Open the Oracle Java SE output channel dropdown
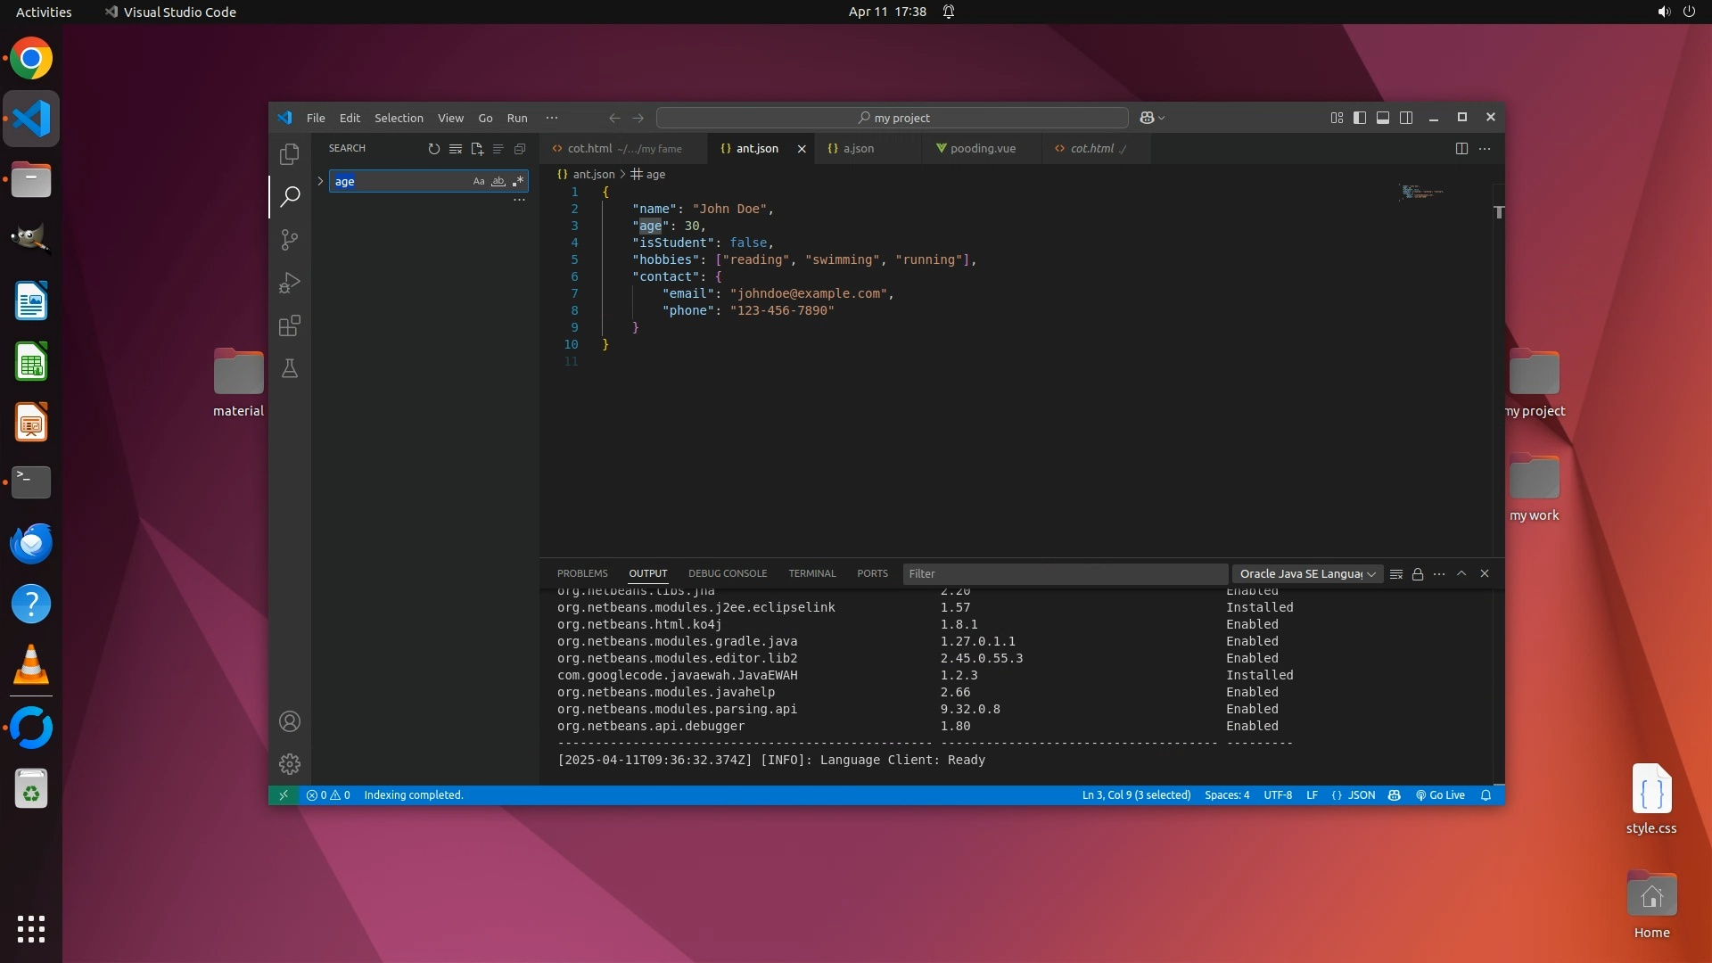 1307,574
